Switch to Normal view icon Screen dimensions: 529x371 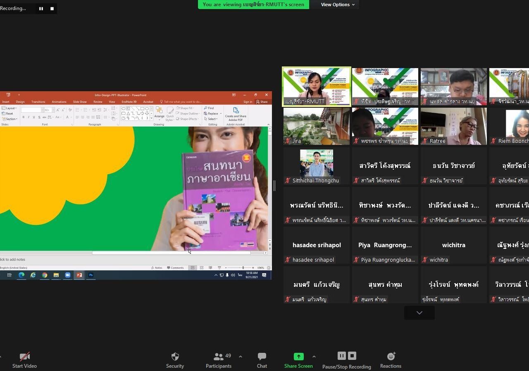[x=192, y=268]
